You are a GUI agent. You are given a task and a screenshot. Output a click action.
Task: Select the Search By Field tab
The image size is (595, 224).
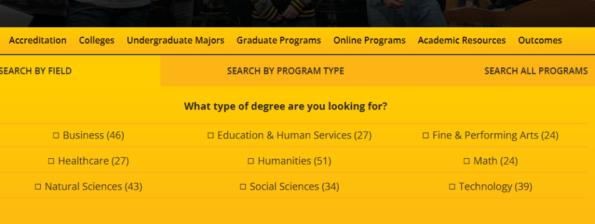pos(35,71)
